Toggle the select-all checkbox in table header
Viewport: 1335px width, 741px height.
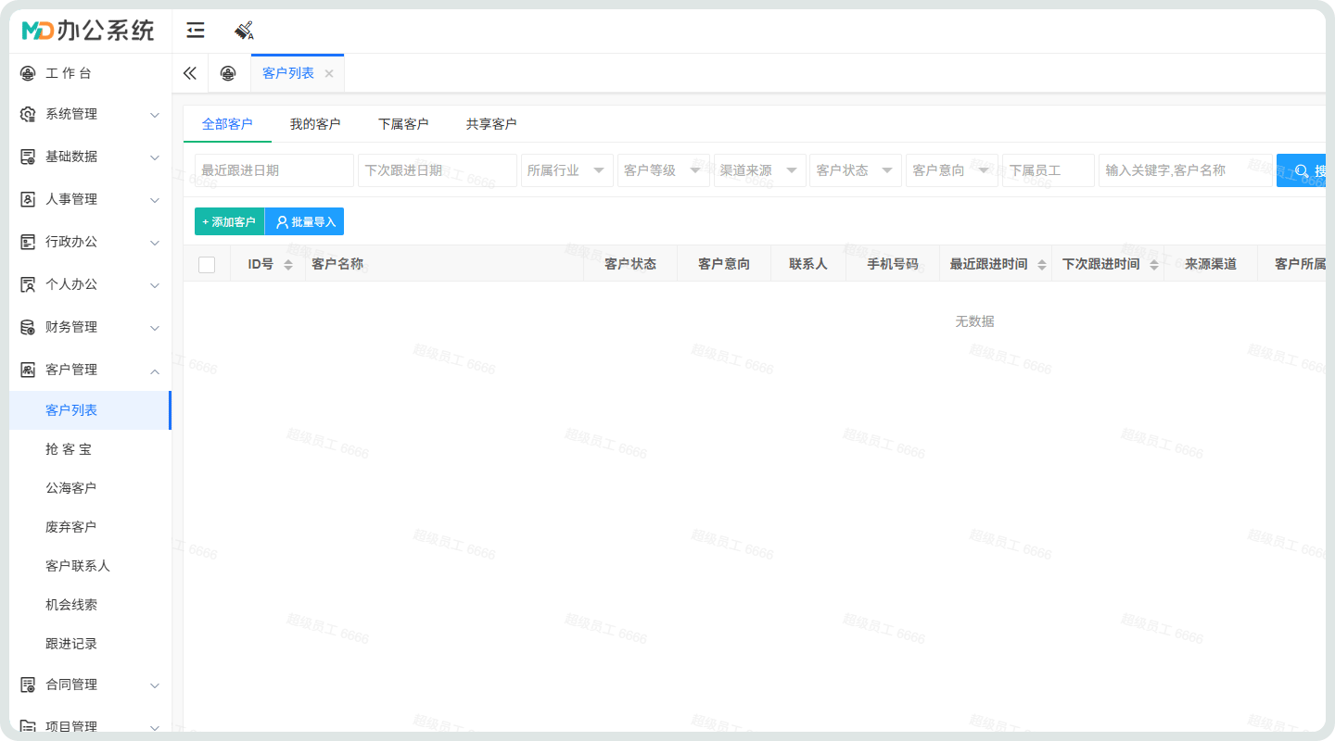point(207,265)
